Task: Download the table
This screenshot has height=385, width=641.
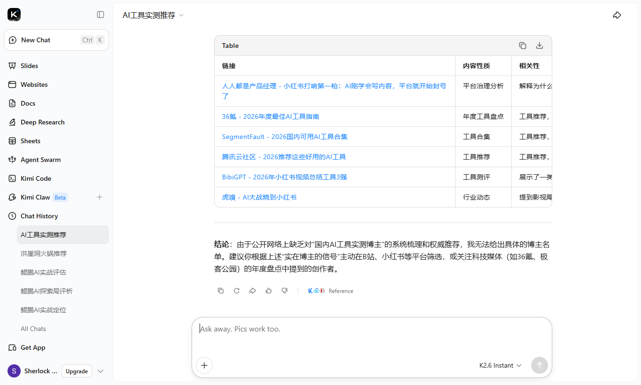Action: click(x=540, y=46)
